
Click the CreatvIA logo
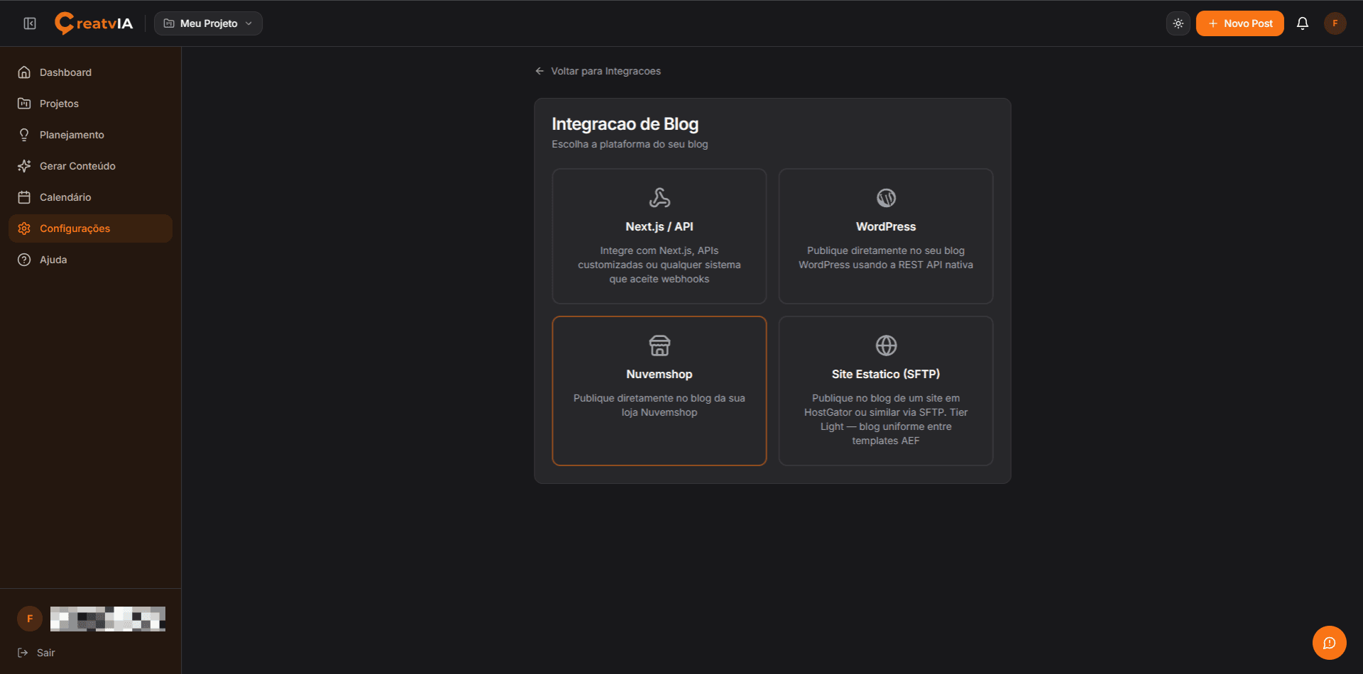[94, 23]
